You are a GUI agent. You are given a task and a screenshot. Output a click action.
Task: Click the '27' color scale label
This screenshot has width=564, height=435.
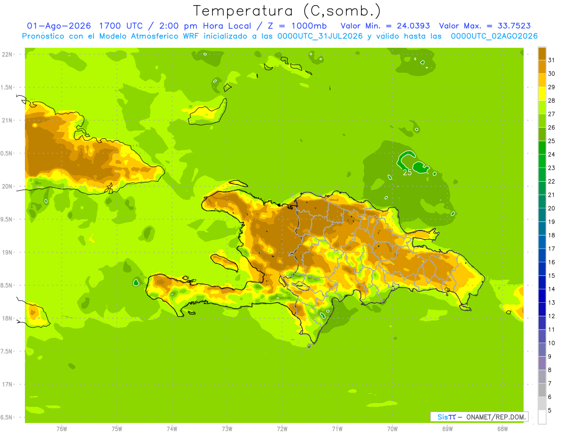pos(552,114)
